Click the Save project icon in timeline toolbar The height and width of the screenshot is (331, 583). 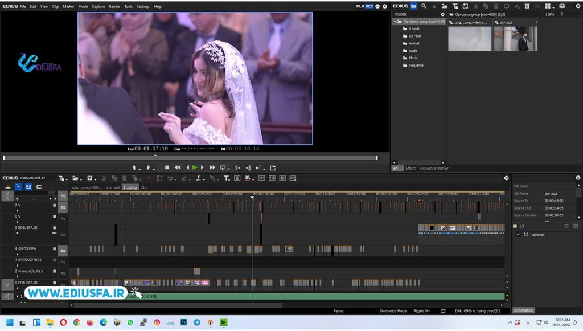pyautogui.click(x=89, y=178)
